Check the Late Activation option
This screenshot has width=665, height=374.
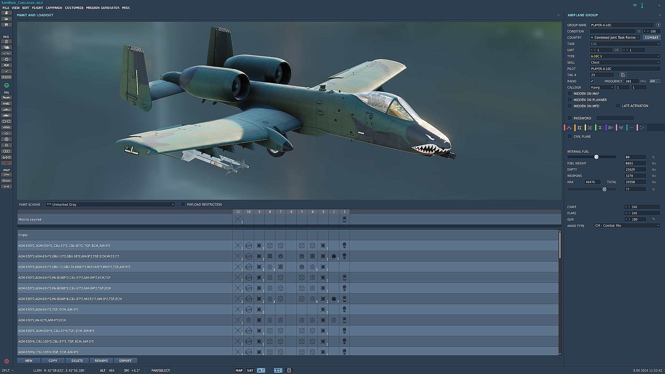pos(618,106)
